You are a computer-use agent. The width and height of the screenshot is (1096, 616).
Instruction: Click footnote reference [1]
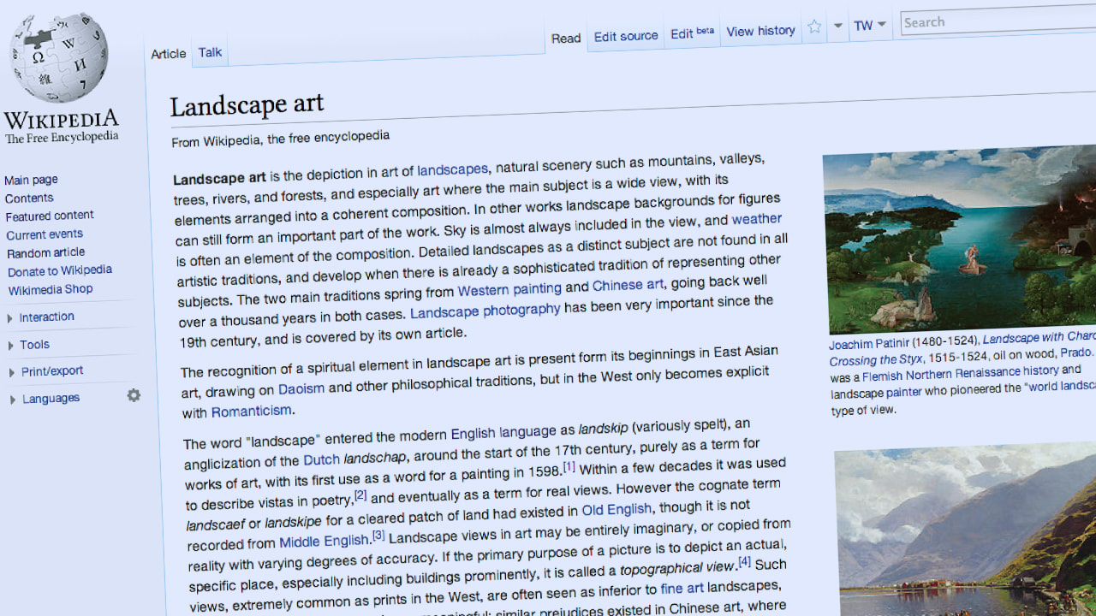click(x=570, y=465)
